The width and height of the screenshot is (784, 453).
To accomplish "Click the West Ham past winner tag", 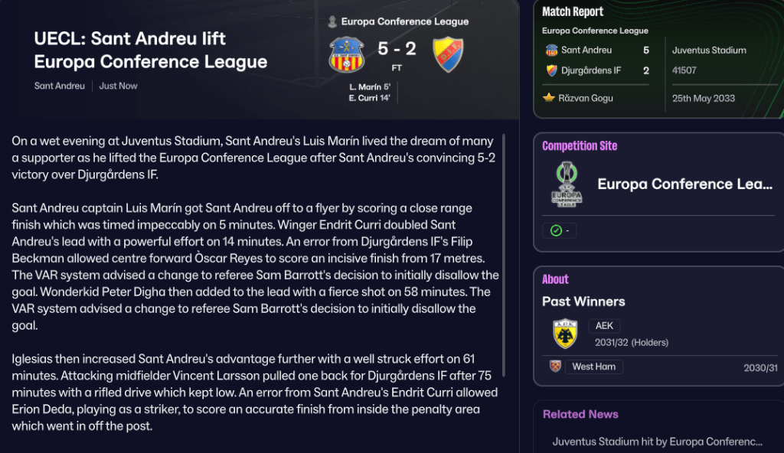I will (593, 367).
